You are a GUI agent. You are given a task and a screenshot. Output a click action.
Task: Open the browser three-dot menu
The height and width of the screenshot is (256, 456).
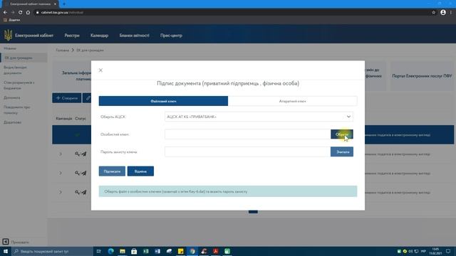click(451, 12)
